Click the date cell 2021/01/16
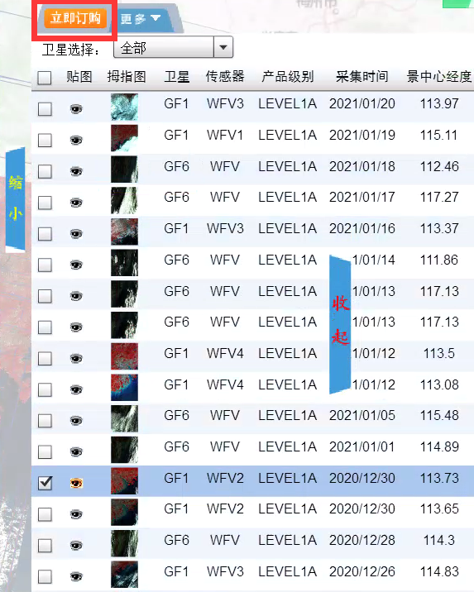474x592 pixels. tap(362, 228)
